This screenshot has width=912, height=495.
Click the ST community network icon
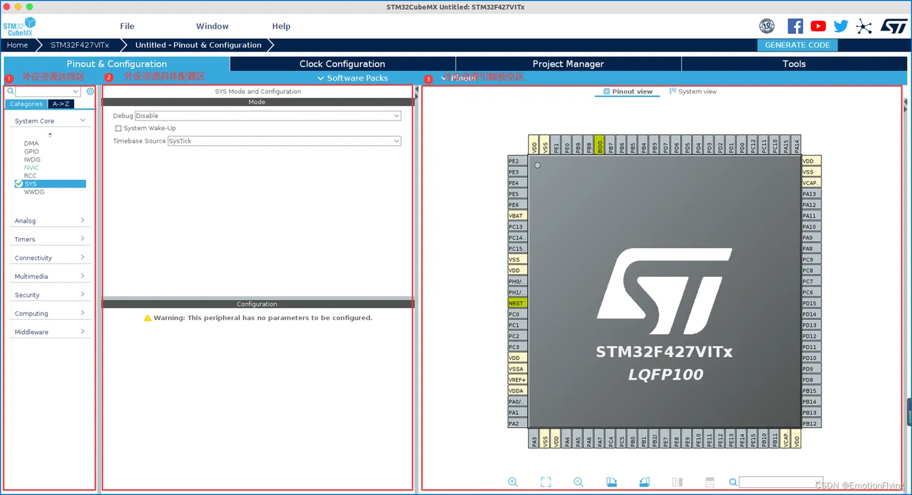click(864, 26)
